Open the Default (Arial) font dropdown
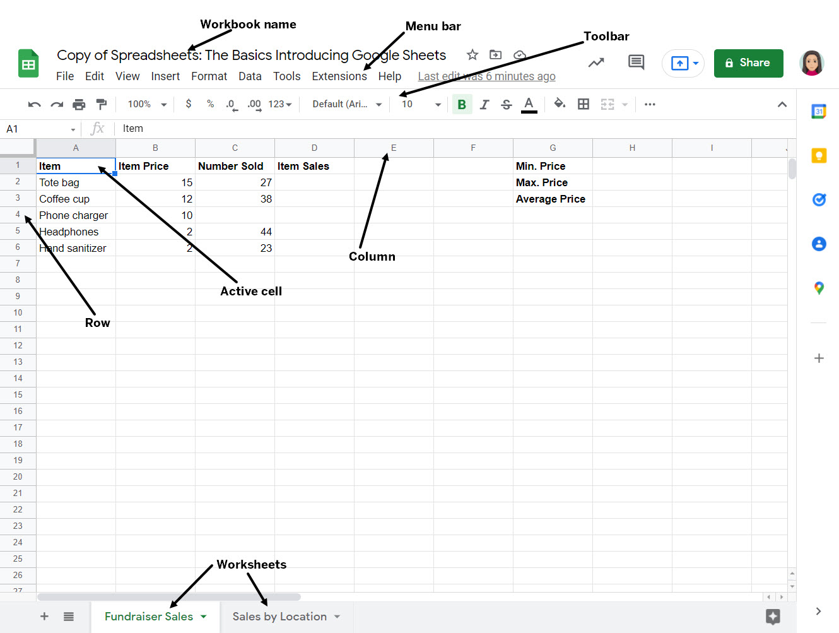Image resolution: width=839 pixels, height=633 pixels. tap(347, 104)
